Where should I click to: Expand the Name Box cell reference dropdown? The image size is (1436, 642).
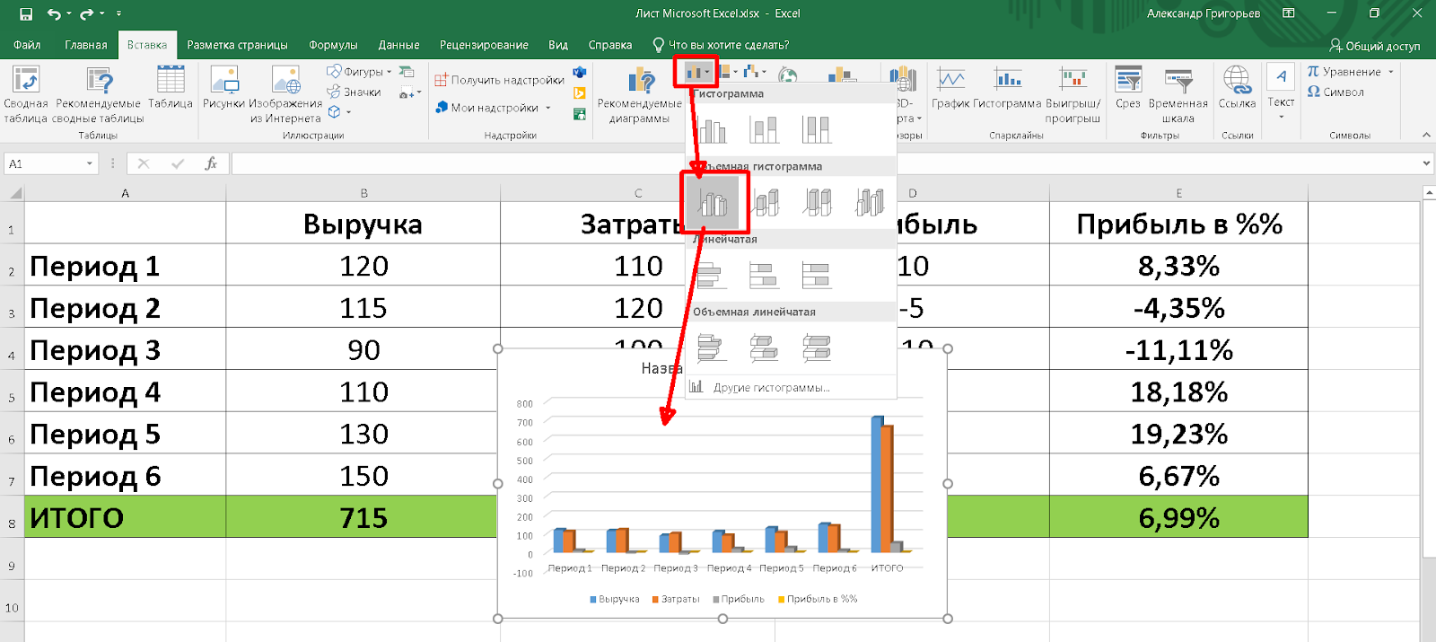click(90, 163)
